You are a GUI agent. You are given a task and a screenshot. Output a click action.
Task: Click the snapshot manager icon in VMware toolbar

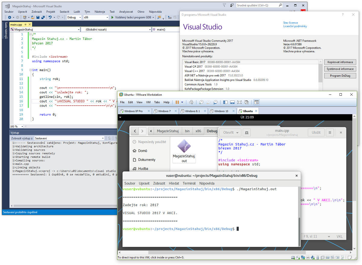pyautogui.click(x=215, y=102)
